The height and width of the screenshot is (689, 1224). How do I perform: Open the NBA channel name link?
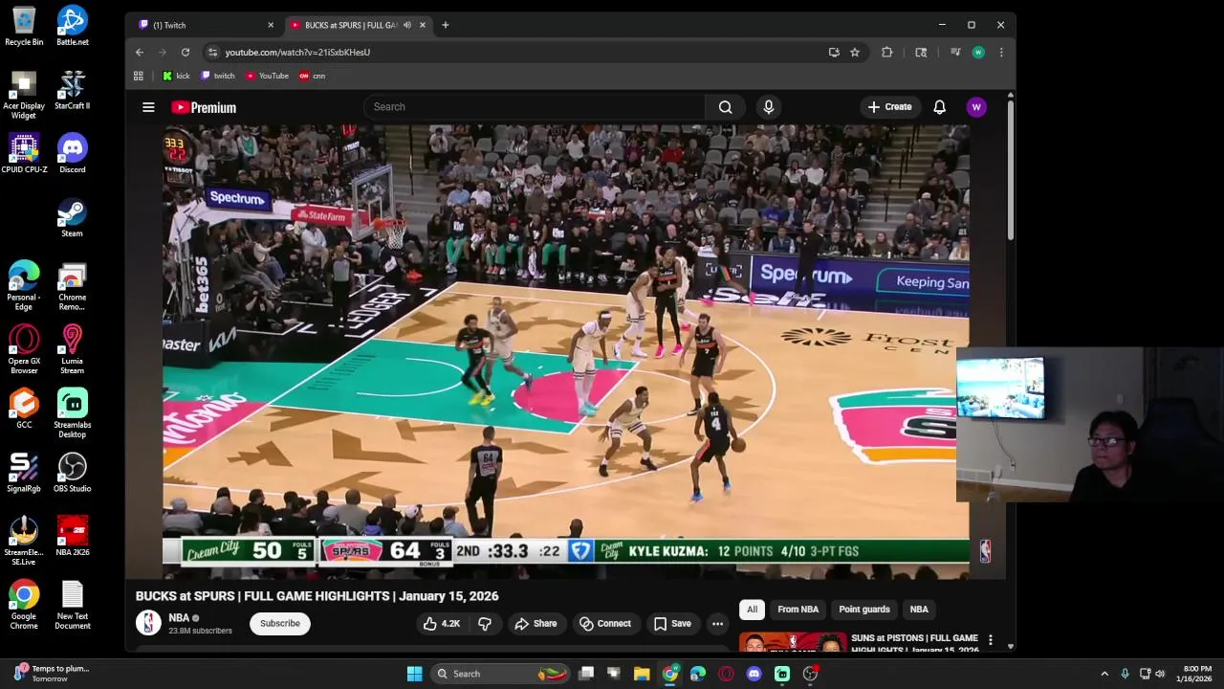coord(179,618)
